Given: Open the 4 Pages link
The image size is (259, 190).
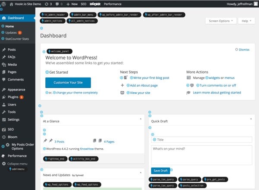Looking at the screenshot, I should [x=109, y=141].
